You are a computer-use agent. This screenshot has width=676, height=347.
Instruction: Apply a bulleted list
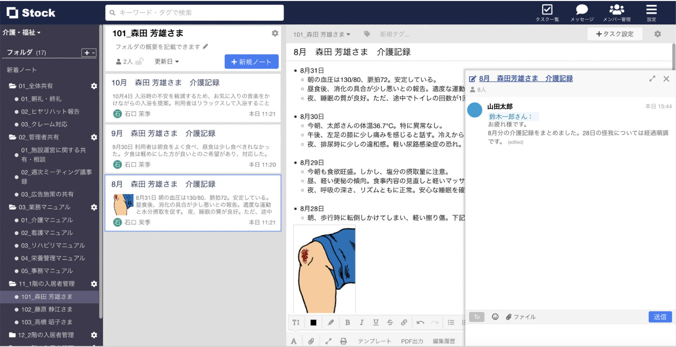[x=450, y=322]
